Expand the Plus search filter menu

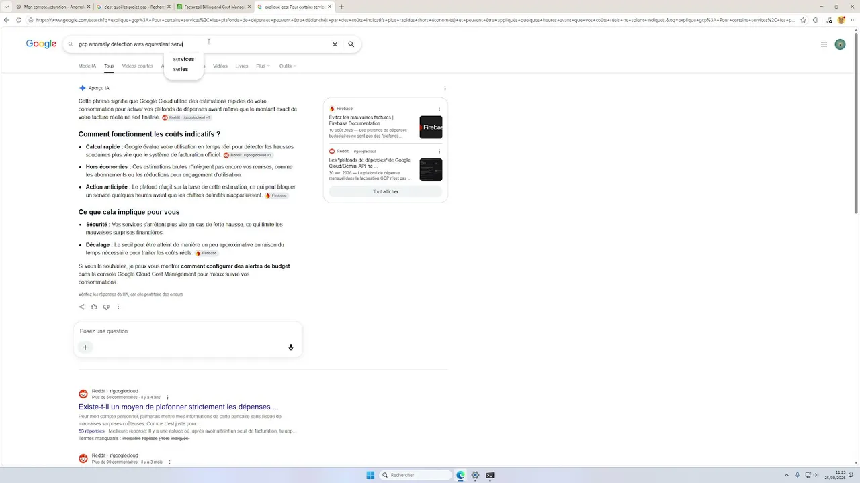263,66
